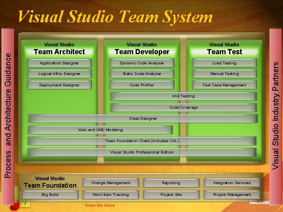Viewport: 283px width, 212px height.
Task: Select the Change Management box
Action: 110,183
